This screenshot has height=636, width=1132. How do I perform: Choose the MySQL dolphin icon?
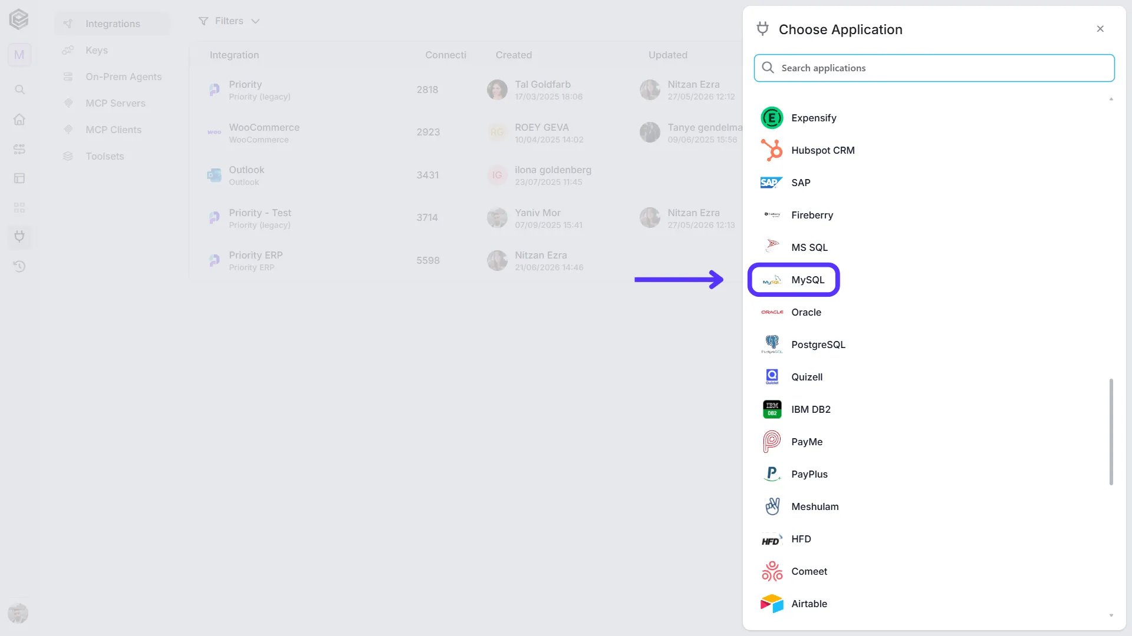point(772,280)
